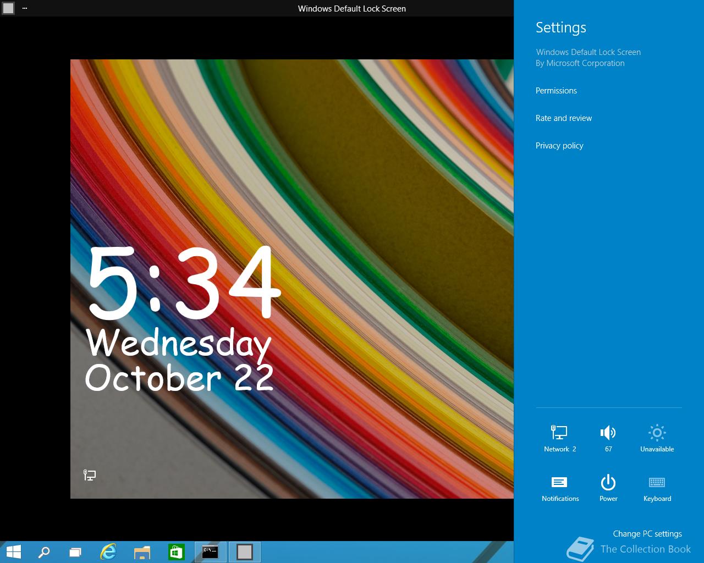This screenshot has width=704, height=563.
Task: Open the title bar ellipsis menu
Action: (x=25, y=8)
